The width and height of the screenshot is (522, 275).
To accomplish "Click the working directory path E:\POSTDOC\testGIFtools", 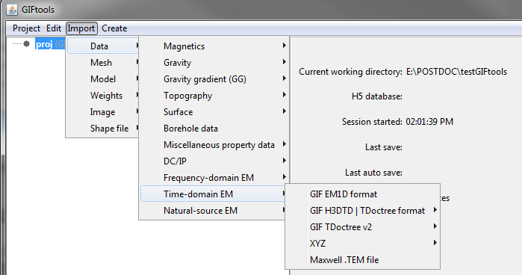I will pyautogui.click(x=456, y=72).
